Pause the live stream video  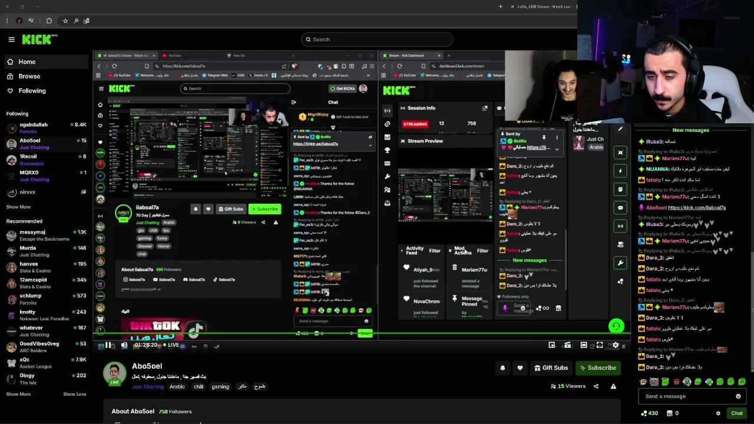click(108, 345)
